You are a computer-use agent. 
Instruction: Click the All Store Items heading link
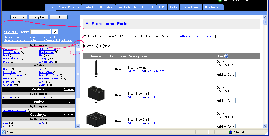click(x=100, y=24)
